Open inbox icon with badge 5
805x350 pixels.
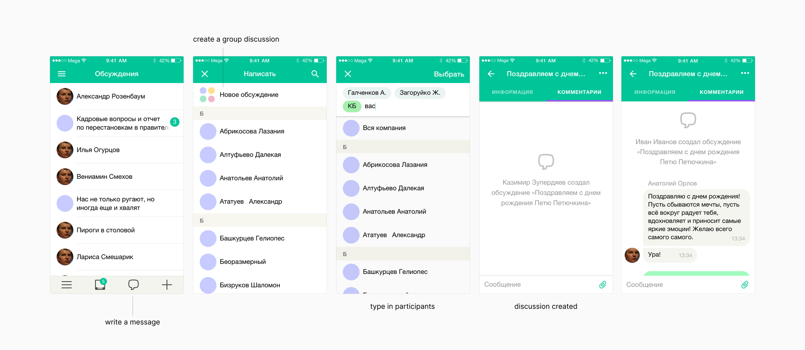(100, 284)
